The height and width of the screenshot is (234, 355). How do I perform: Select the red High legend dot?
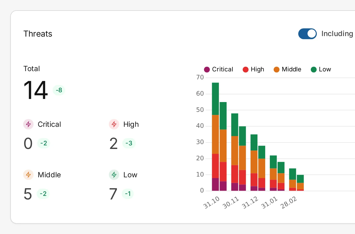[245, 69]
